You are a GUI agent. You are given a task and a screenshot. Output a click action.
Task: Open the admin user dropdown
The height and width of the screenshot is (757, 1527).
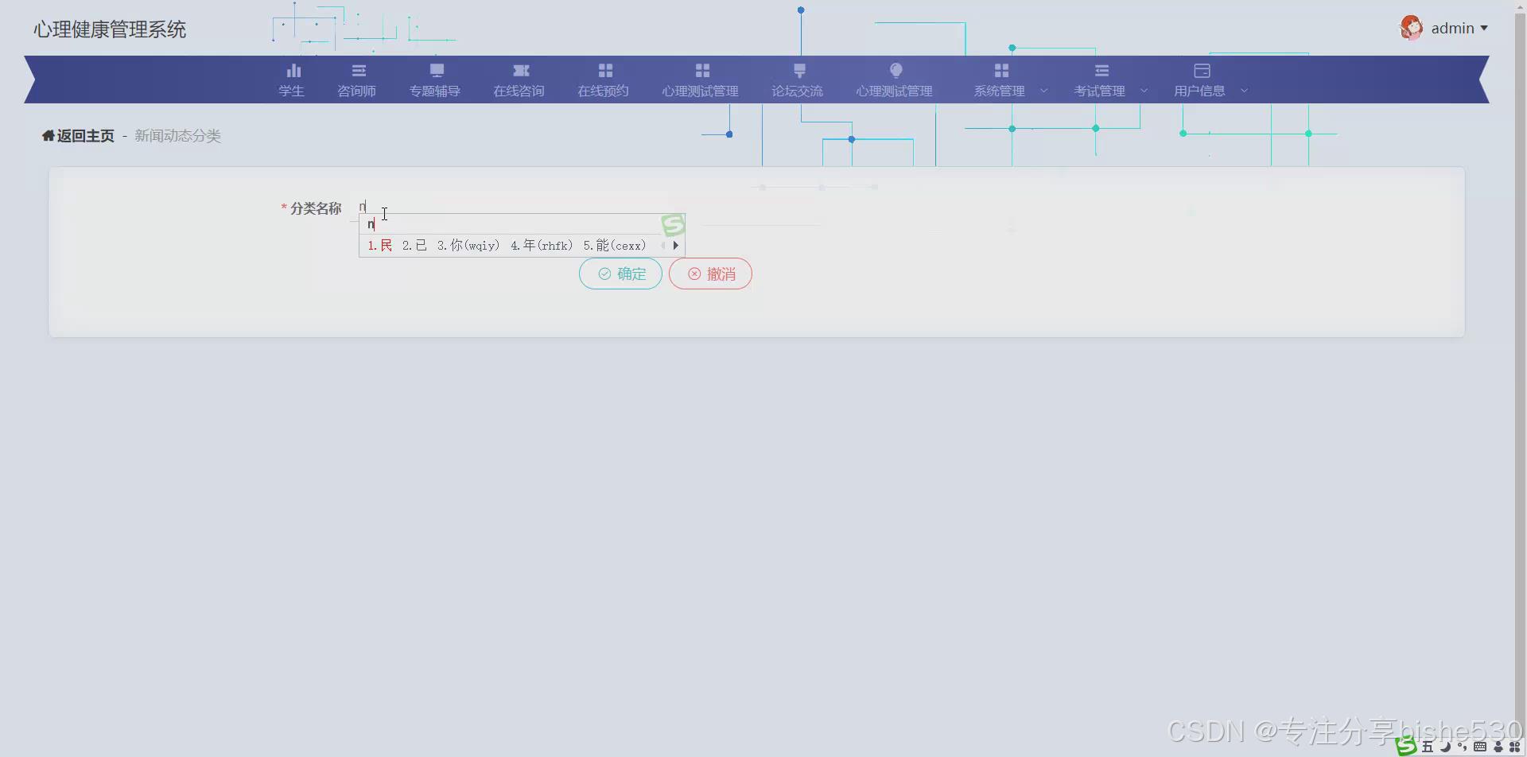point(1459,29)
